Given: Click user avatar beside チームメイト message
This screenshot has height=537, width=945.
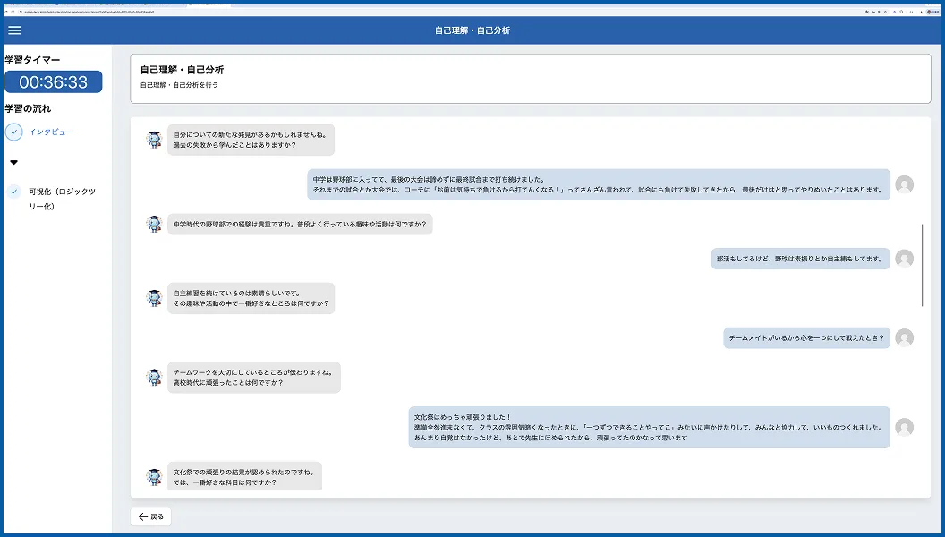Looking at the screenshot, I should [904, 337].
